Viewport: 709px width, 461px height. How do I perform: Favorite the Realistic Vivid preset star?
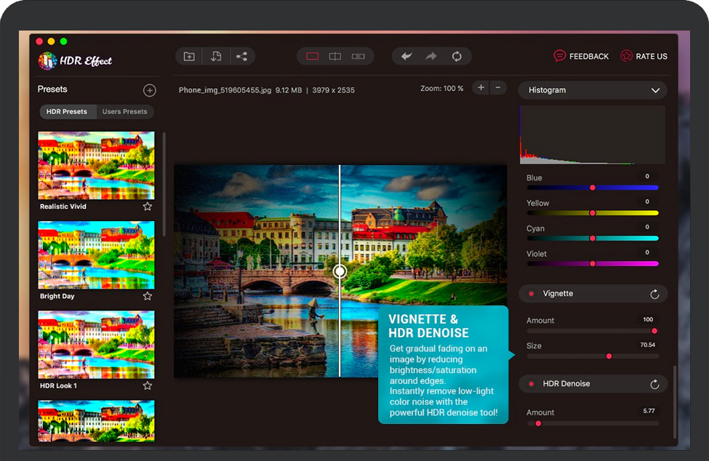coord(148,207)
